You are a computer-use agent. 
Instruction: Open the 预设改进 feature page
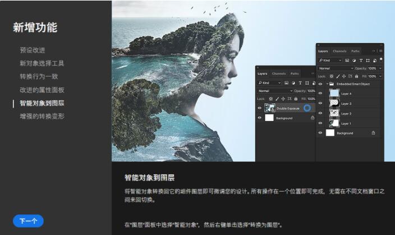33,50
